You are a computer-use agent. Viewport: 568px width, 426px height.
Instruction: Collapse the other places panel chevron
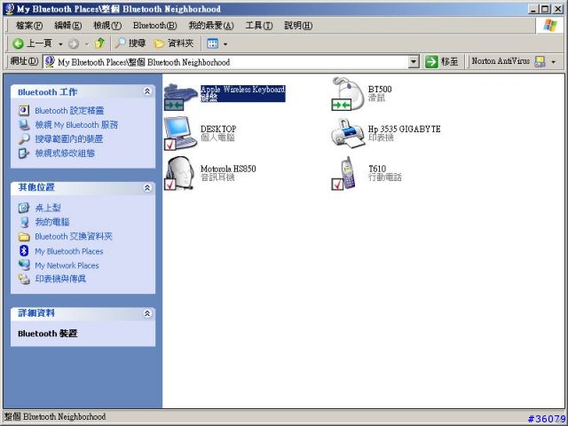pos(147,187)
